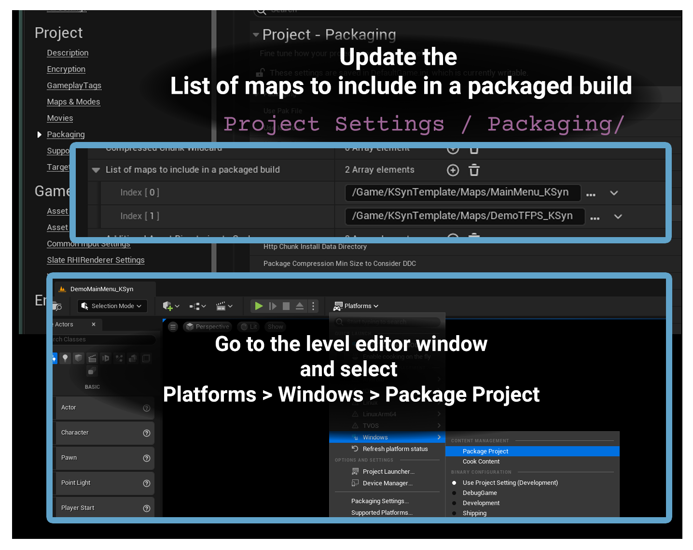The width and height of the screenshot is (693, 550).
Task: Open the Lit view mode menu
Action: click(x=249, y=327)
